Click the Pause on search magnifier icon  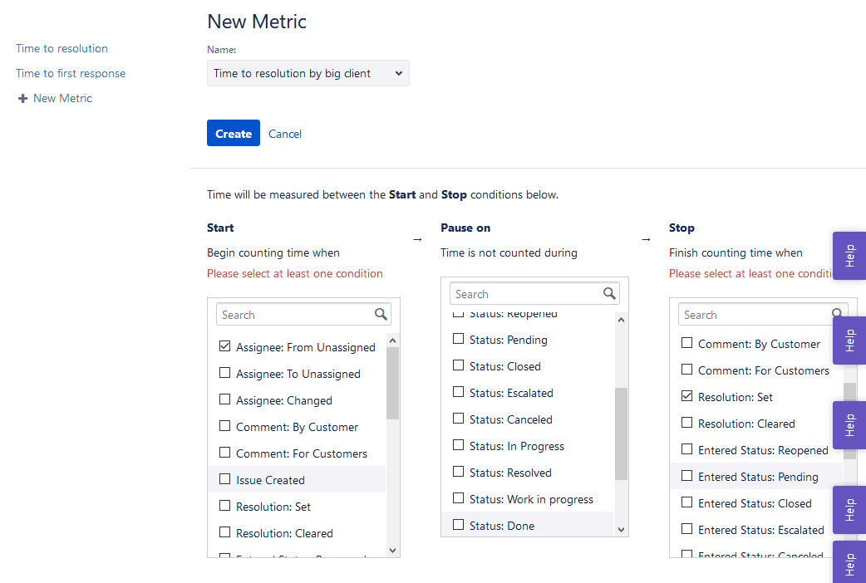[x=609, y=294]
